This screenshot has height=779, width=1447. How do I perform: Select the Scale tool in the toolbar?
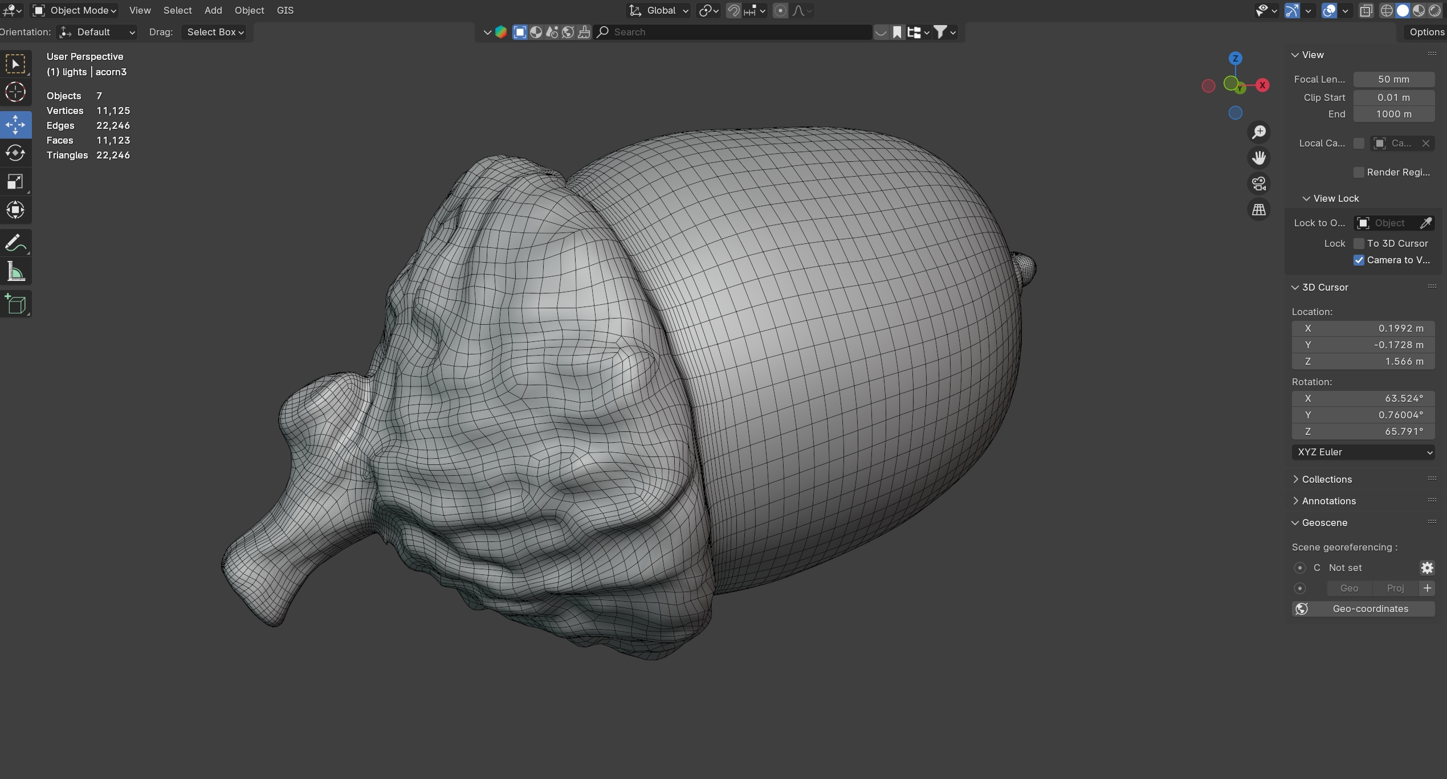pyautogui.click(x=15, y=182)
